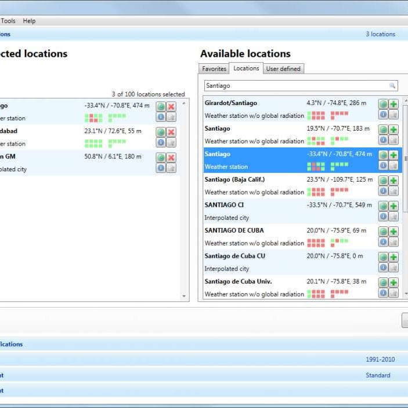Click the down arrow of the available locations scrollbar

[x=406, y=294]
